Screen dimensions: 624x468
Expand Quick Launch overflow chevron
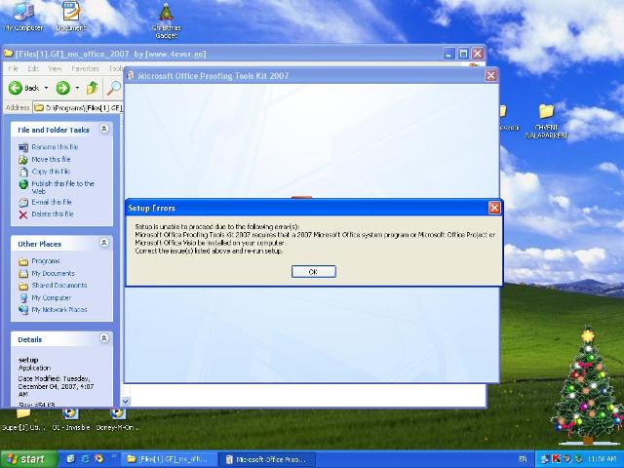click(x=114, y=456)
